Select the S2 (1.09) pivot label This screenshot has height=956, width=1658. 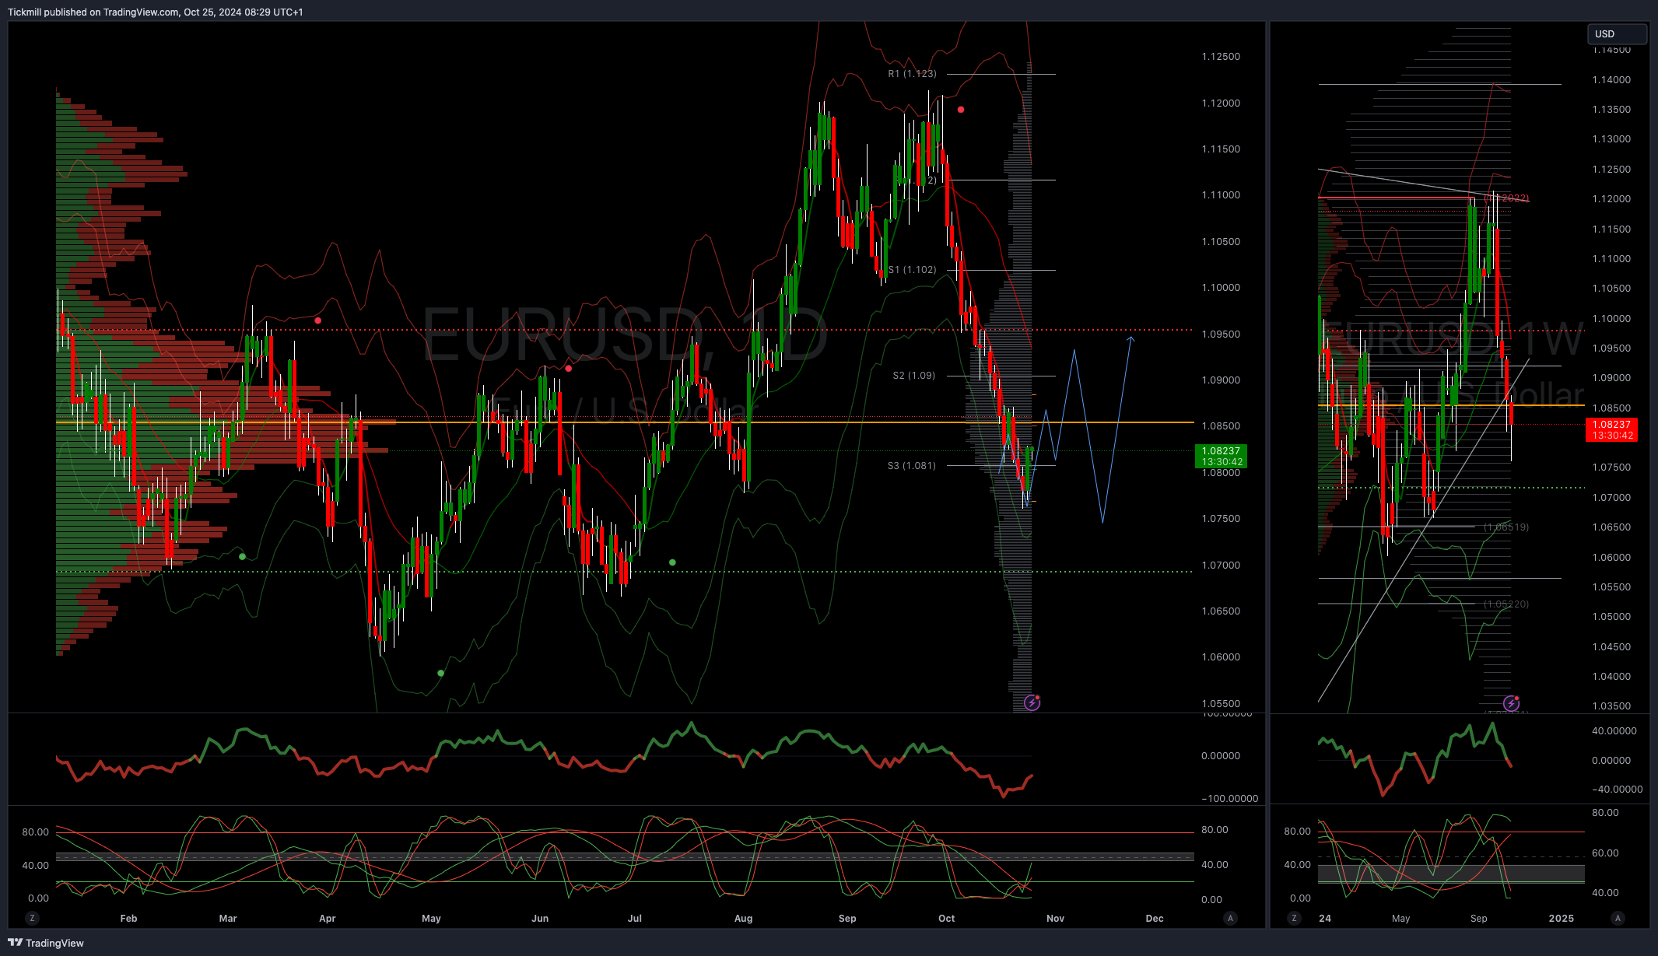coord(913,376)
